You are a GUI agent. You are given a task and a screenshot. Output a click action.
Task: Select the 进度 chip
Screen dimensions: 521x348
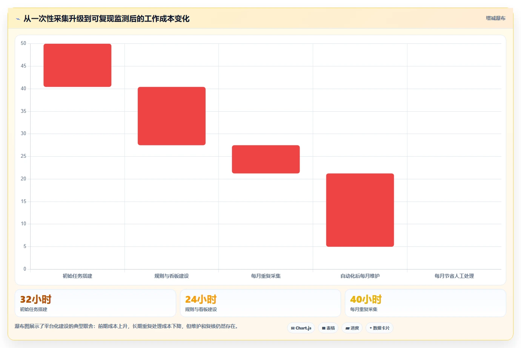pos(352,328)
